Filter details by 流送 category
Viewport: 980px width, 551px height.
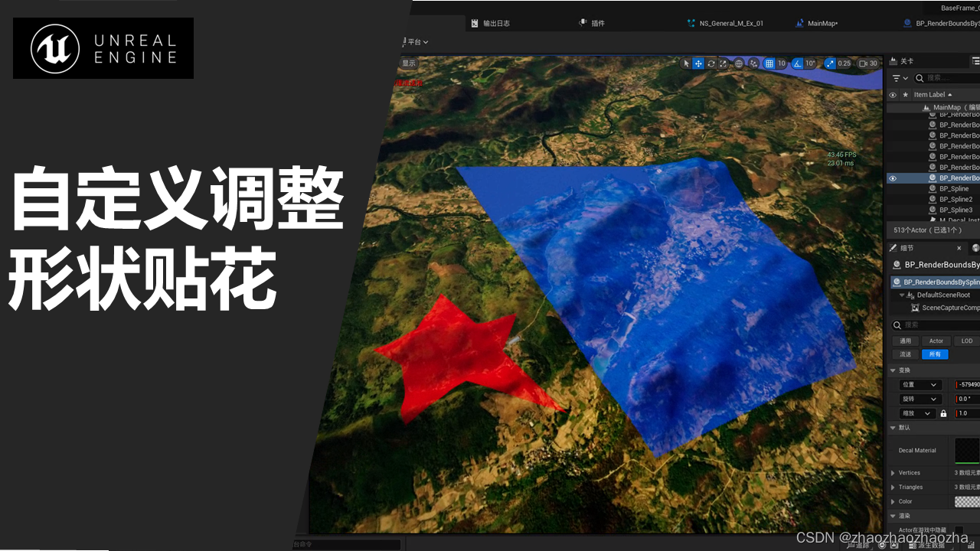(x=906, y=354)
